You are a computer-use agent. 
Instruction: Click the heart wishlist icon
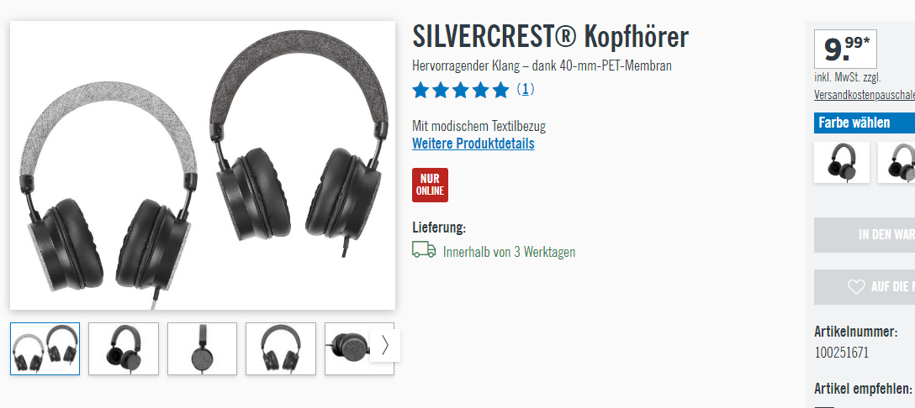click(856, 287)
